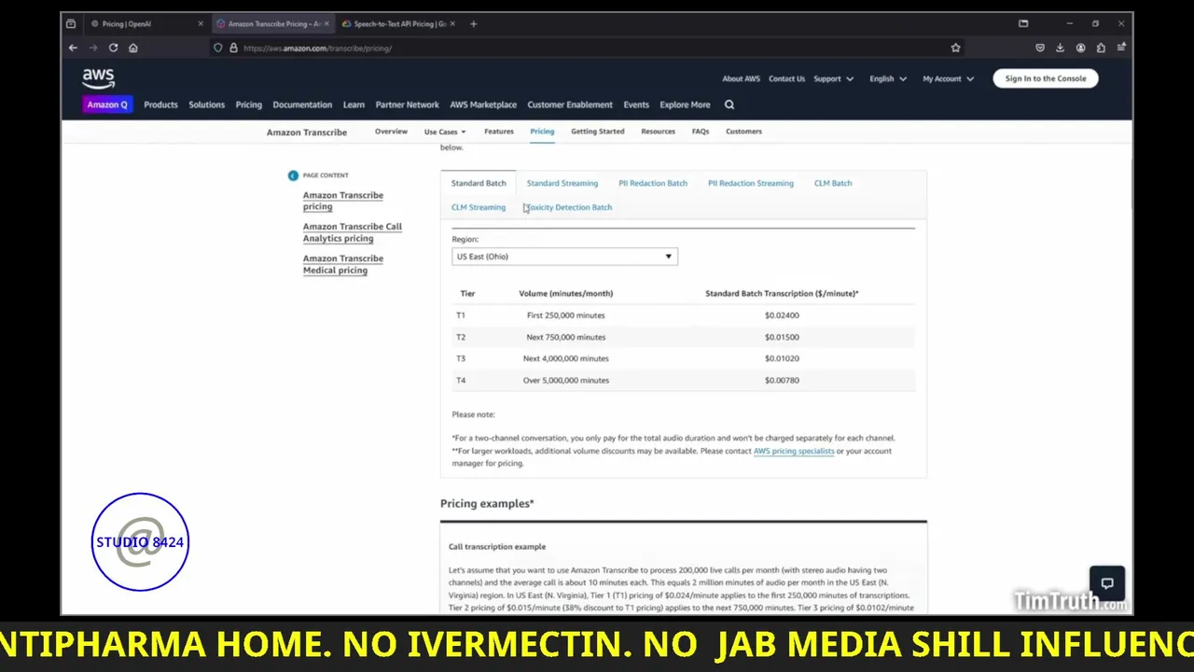Select the PII Redaction Batch tab
This screenshot has height=672, width=1194.
(x=653, y=183)
